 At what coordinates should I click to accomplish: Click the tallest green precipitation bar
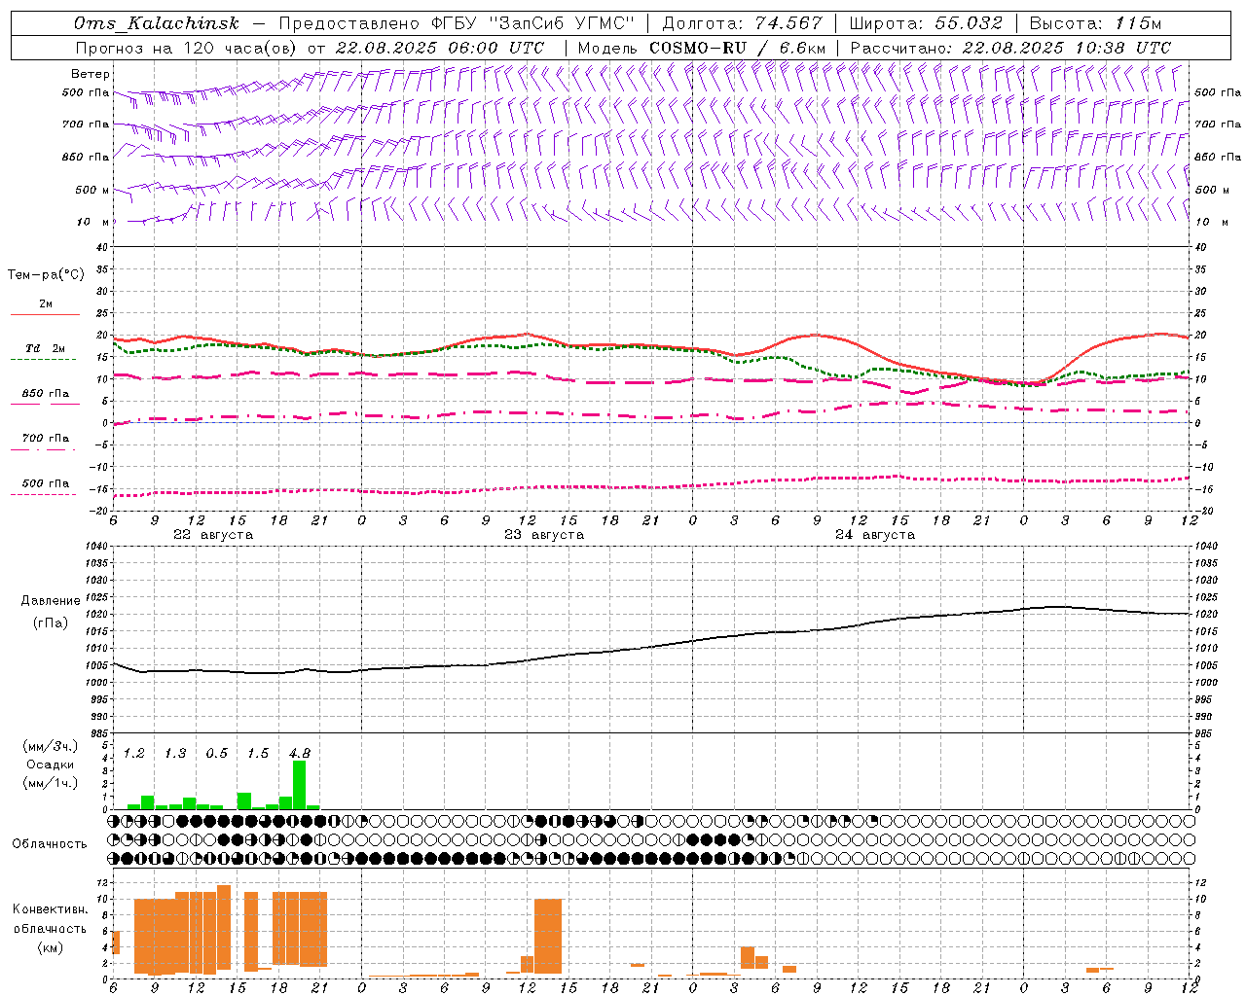[x=299, y=784]
